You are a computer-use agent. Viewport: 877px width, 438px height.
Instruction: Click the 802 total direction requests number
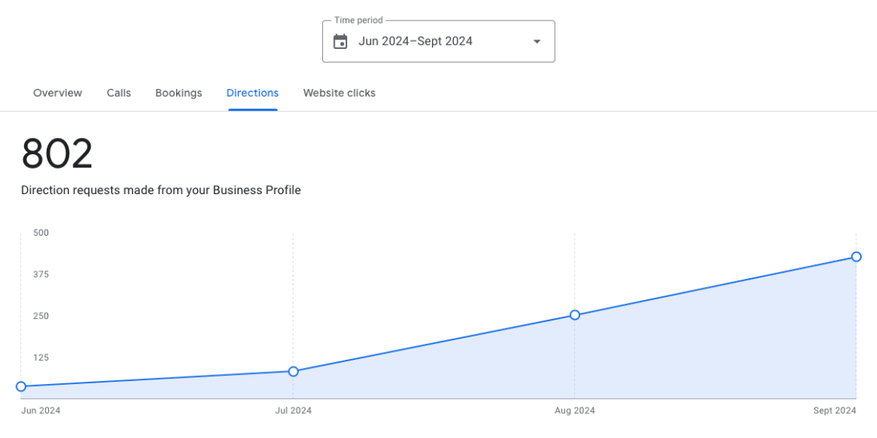(x=57, y=154)
